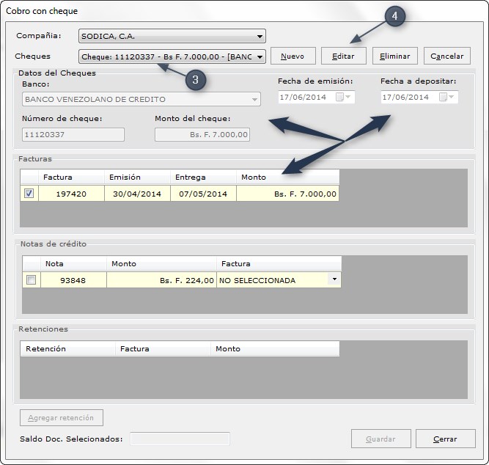Click the Editar button
Image resolution: width=489 pixels, height=465 pixels.
pyautogui.click(x=343, y=56)
